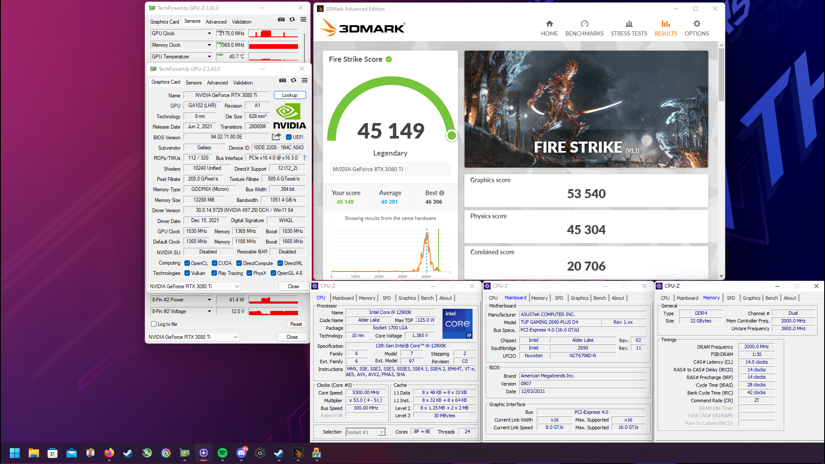Image resolution: width=825 pixels, height=464 pixels.
Task: Enable Log to file checkbox
Action: point(154,324)
